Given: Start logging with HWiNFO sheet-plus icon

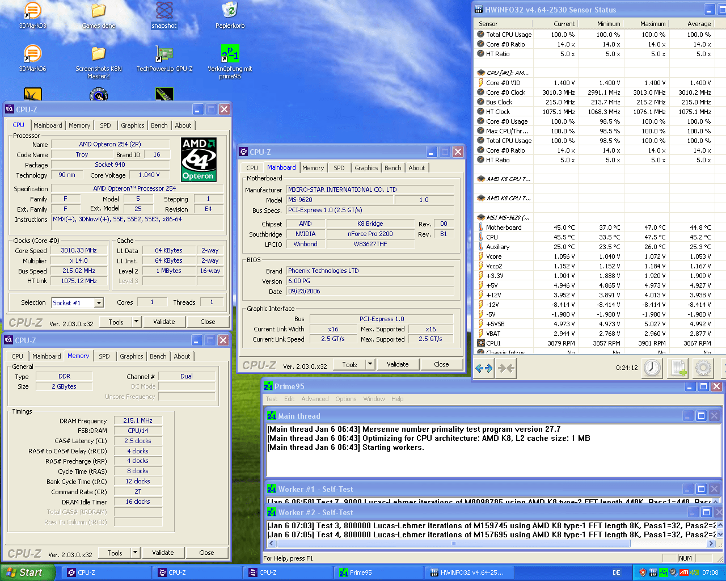Looking at the screenshot, I should pyautogui.click(x=678, y=368).
